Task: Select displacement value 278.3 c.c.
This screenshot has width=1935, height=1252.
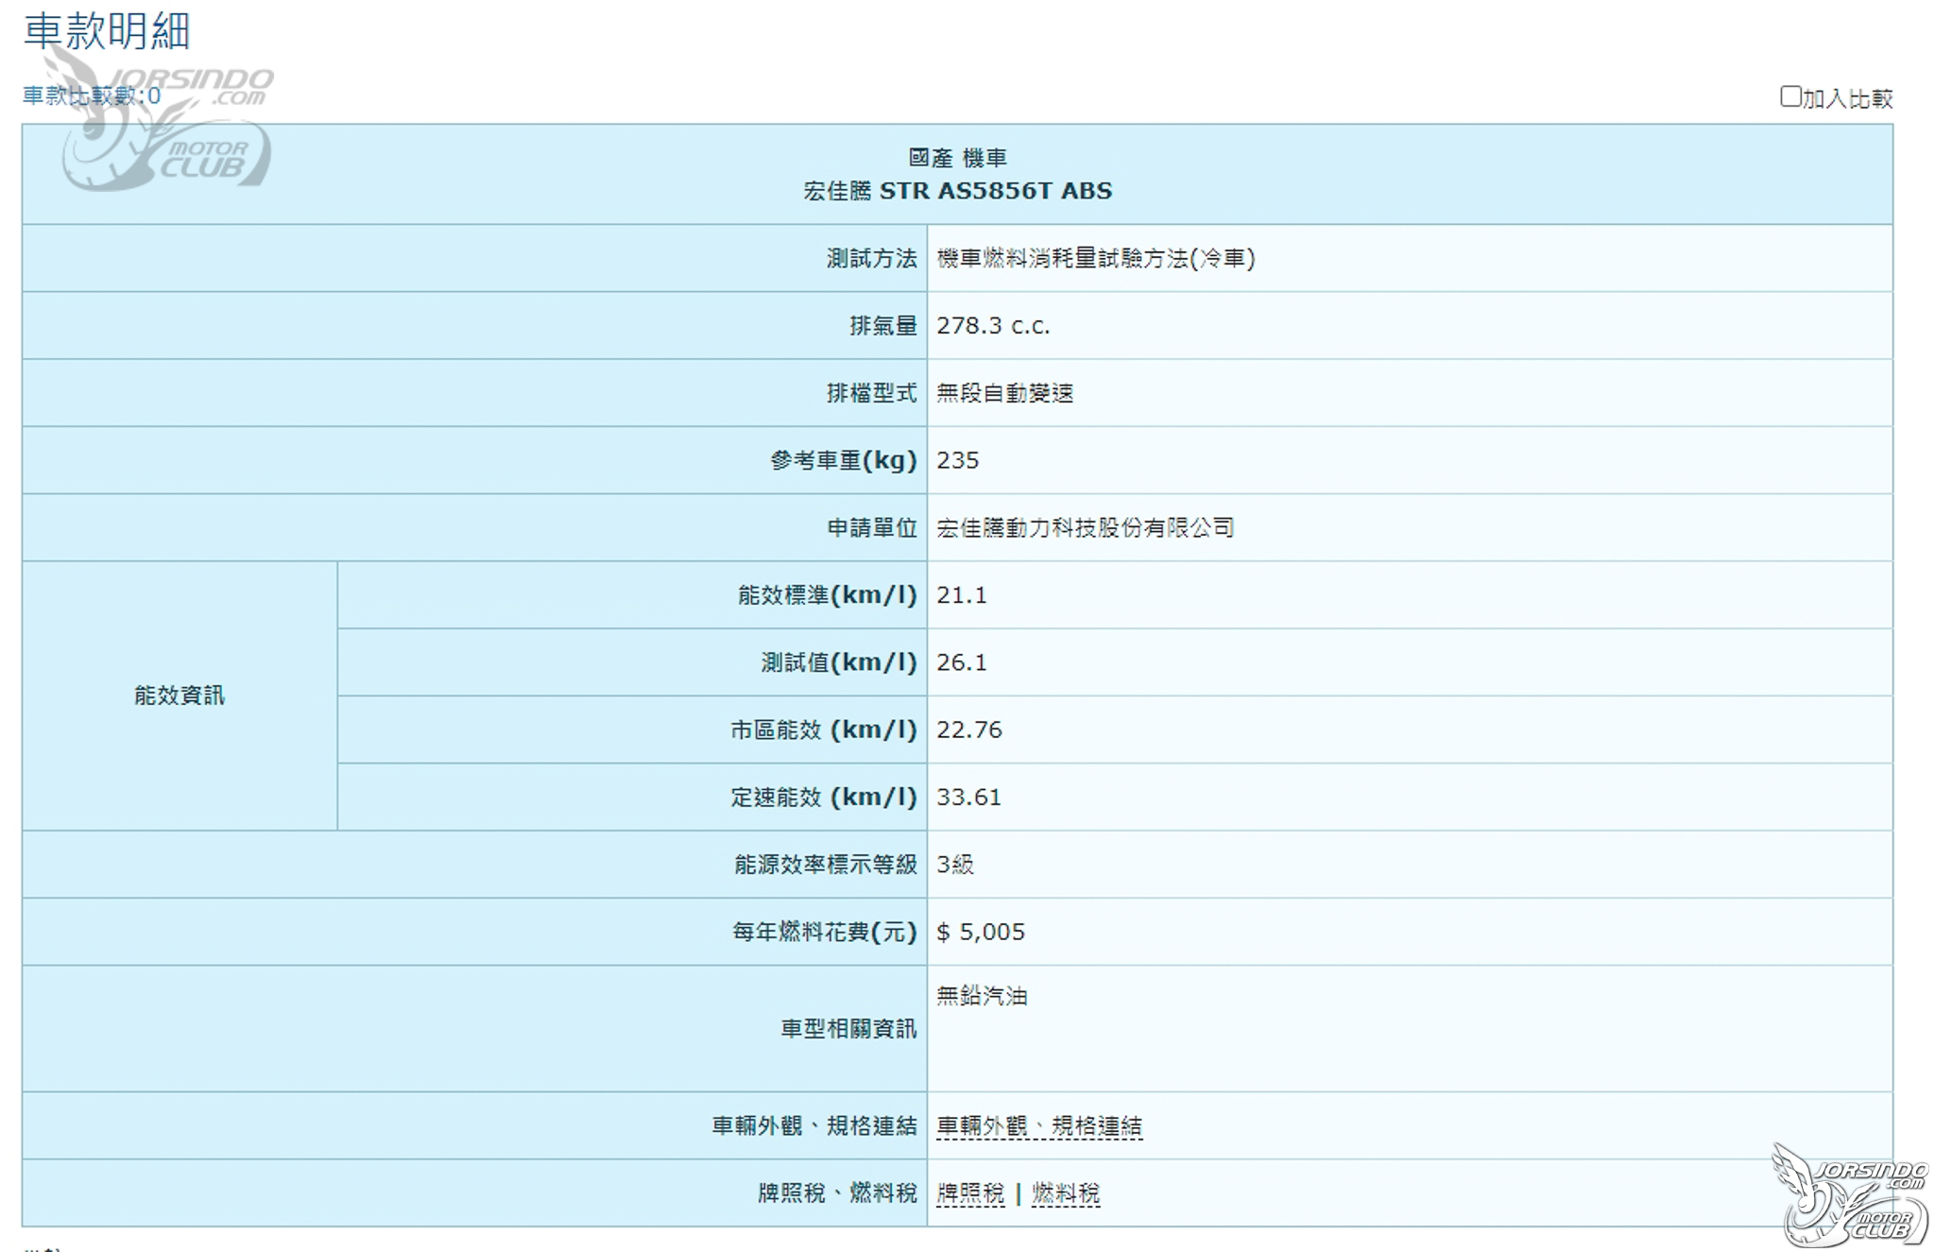Action: pyautogui.click(x=993, y=326)
